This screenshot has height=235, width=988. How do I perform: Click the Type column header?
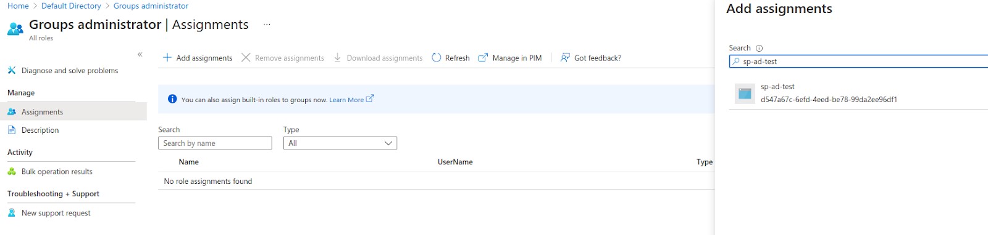705,162
